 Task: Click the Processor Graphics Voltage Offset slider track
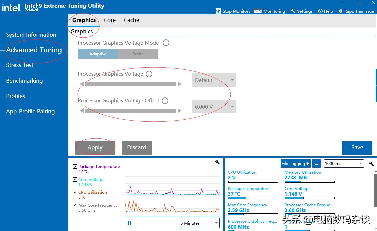click(131, 111)
